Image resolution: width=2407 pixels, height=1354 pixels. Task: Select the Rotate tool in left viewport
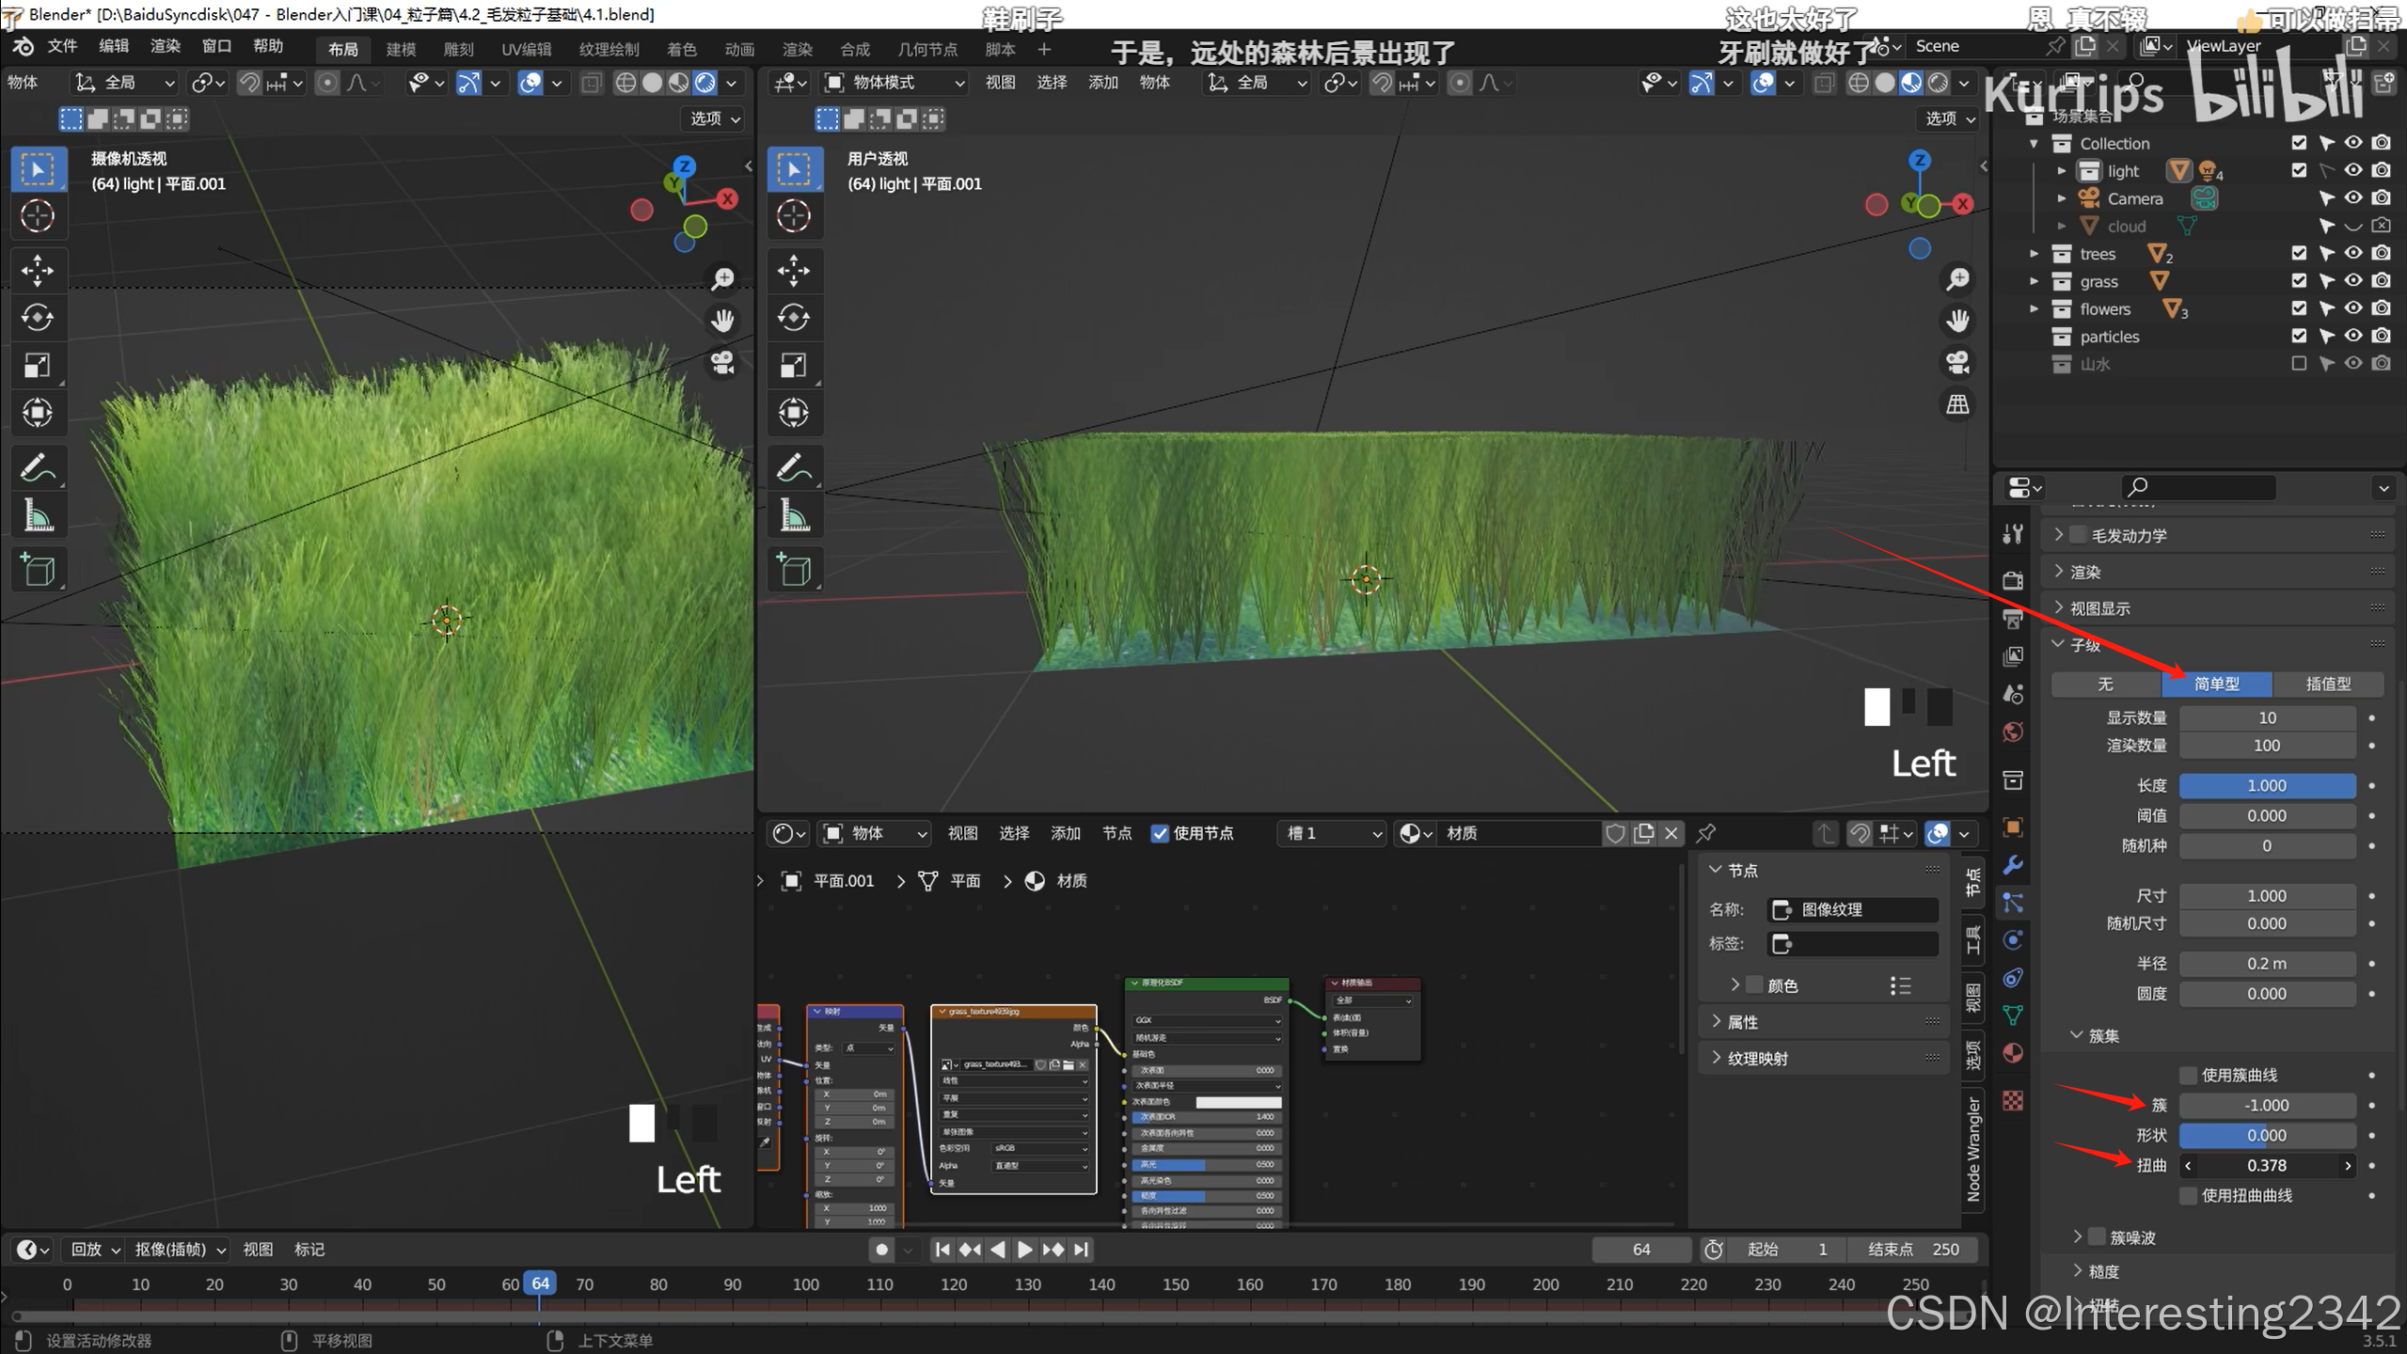click(x=38, y=318)
